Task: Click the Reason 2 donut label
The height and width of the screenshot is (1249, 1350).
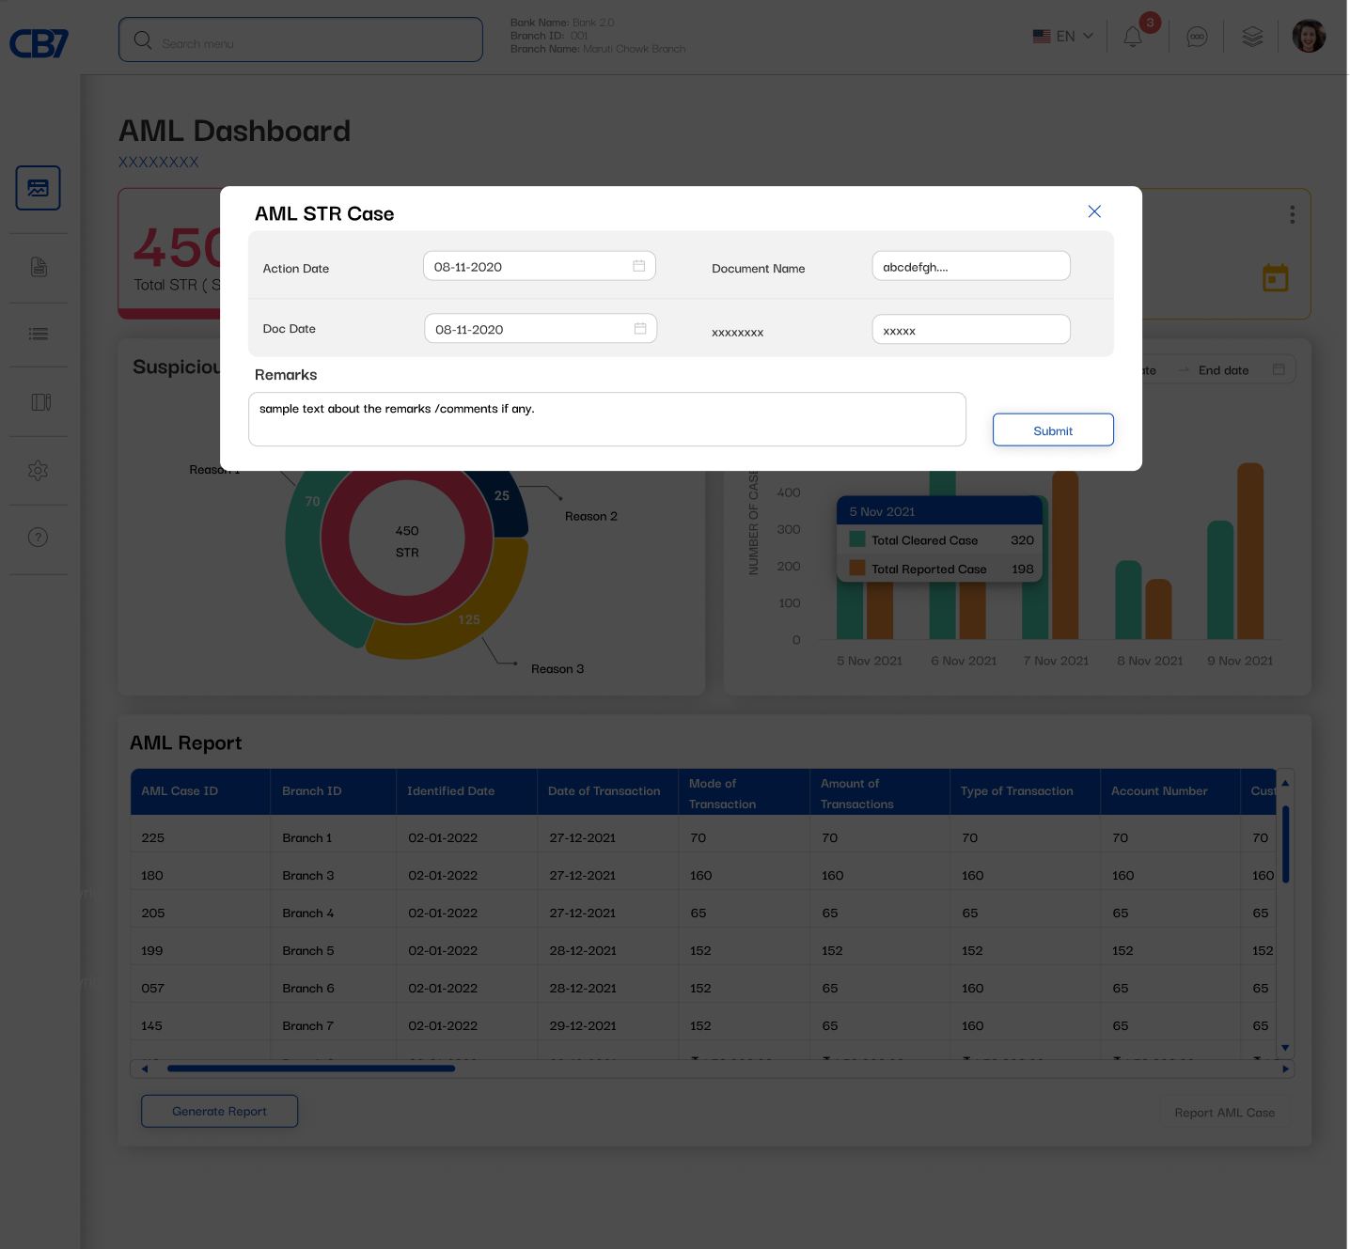Action: [591, 516]
